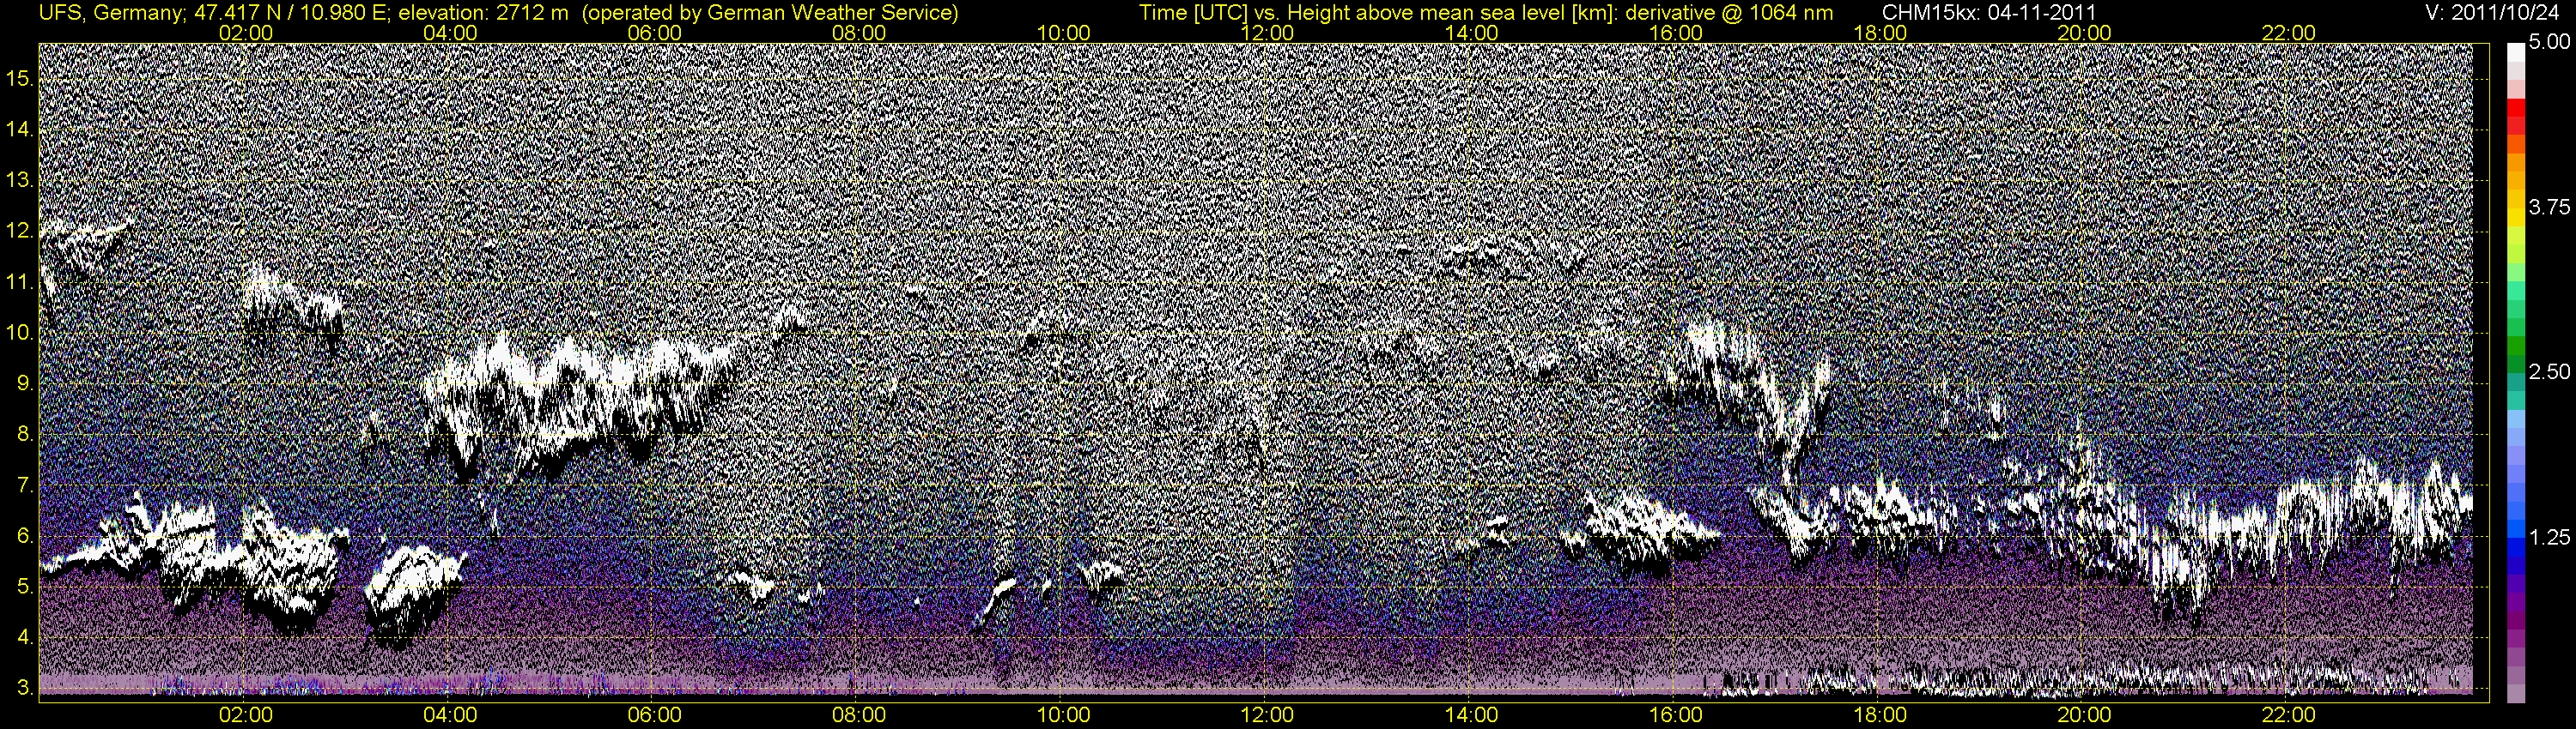This screenshot has height=729, width=2576.
Task: Click the '12:00' label on the bottom time axis
Action: pyautogui.click(x=1267, y=716)
